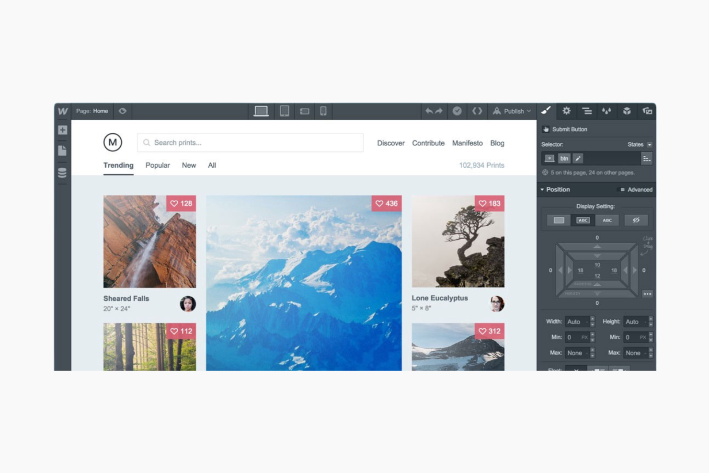Select the inline-block ABC display setting
This screenshot has width=709, height=473.
coord(583,220)
